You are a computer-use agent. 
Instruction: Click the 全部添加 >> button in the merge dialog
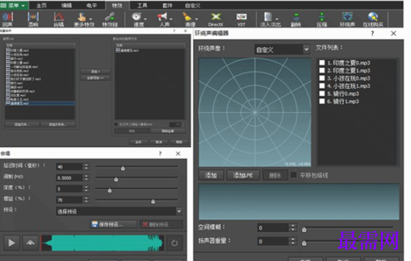pos(95,78)
